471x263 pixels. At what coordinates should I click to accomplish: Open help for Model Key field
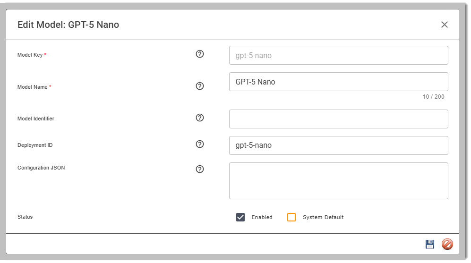pyautogui.click(x=200, y=54)
